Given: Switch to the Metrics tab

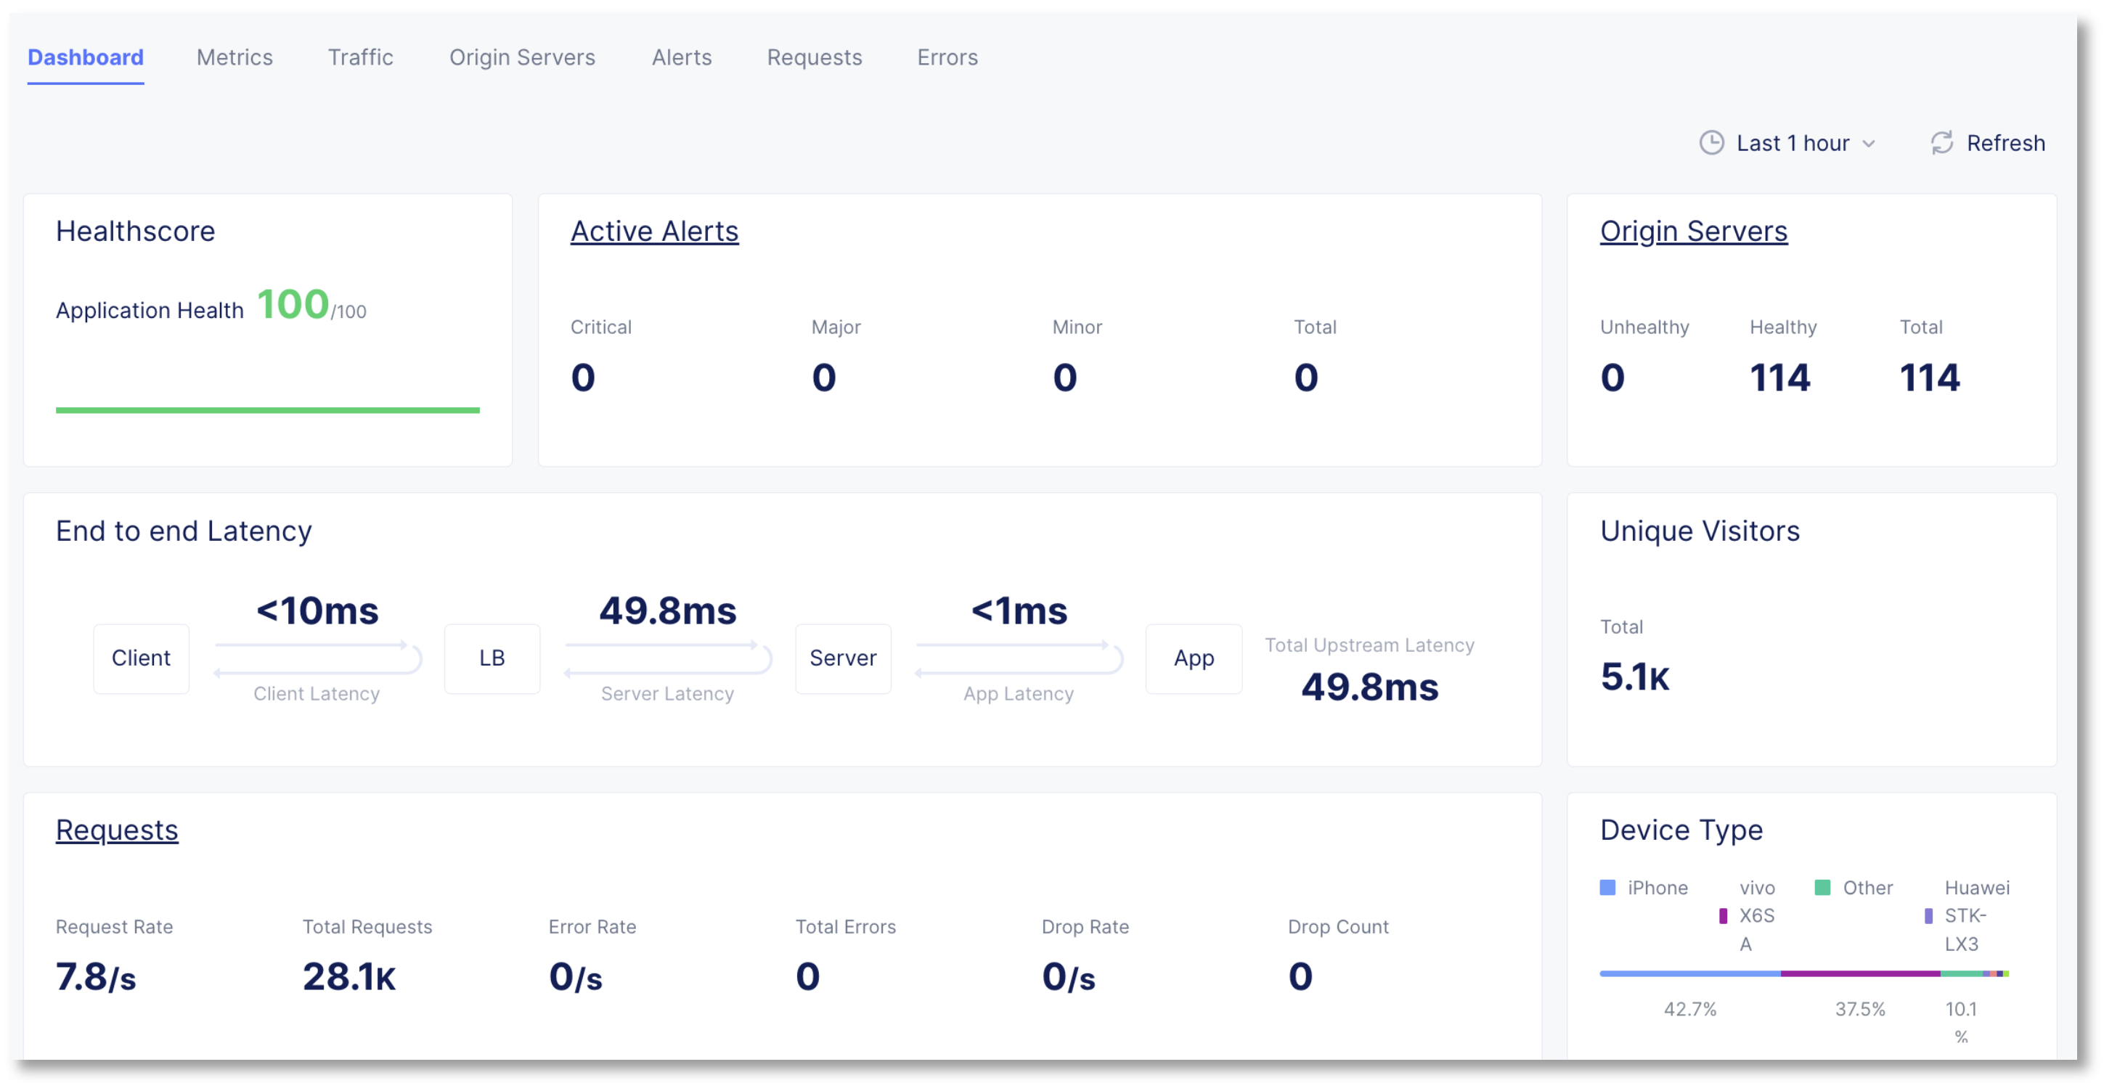Looking at the screenshot, I should click(234, 57).
